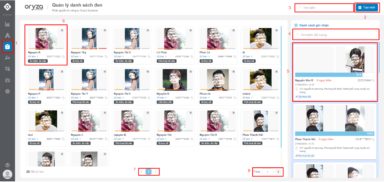Copy ID number of Nguyen K card

pyautogui.click(x=63, y=56)
